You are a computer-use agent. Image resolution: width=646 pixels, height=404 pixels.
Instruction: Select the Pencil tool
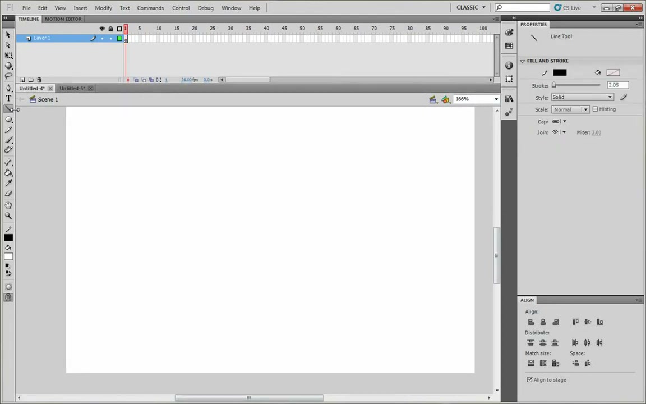pyautogui.click(x=8, y=130)
